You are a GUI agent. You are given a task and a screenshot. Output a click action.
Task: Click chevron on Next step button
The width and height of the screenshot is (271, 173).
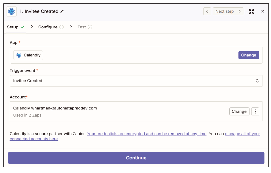click(240, 11)
